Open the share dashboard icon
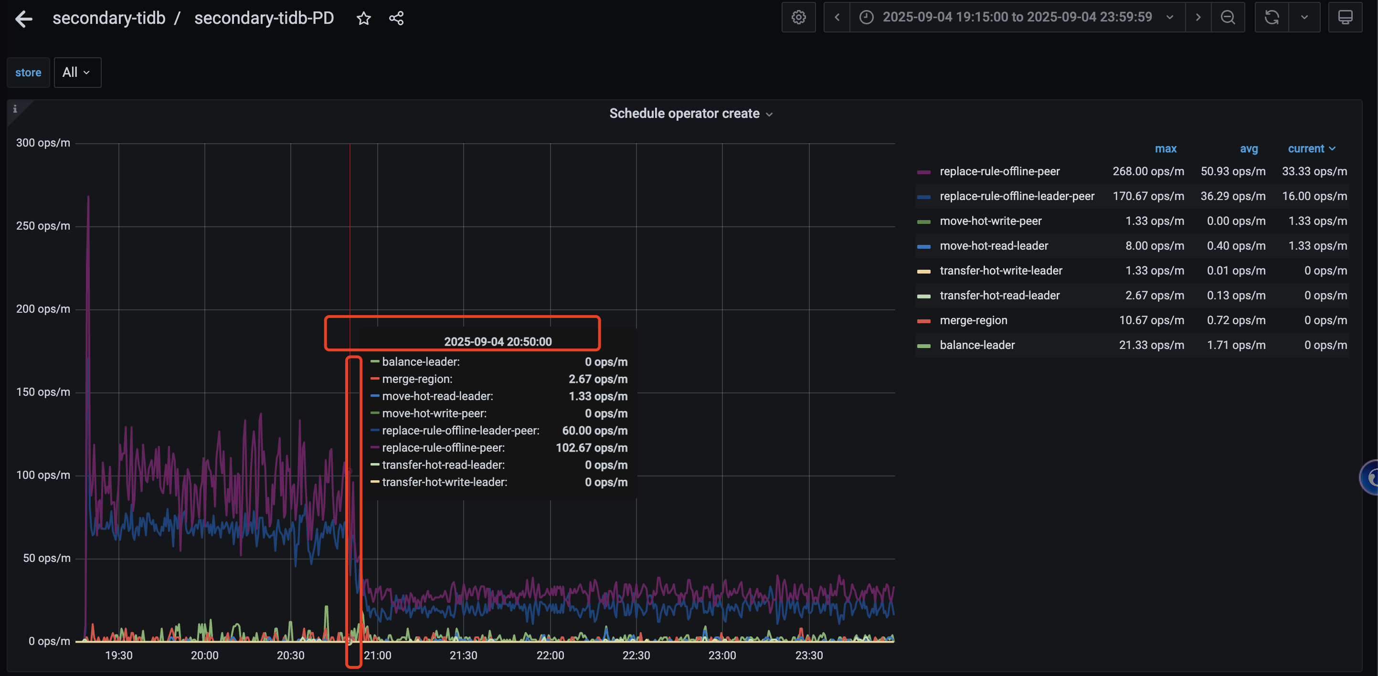This screenshot has height=676, width=1378. pyautogui.click(x=396, y=19)
